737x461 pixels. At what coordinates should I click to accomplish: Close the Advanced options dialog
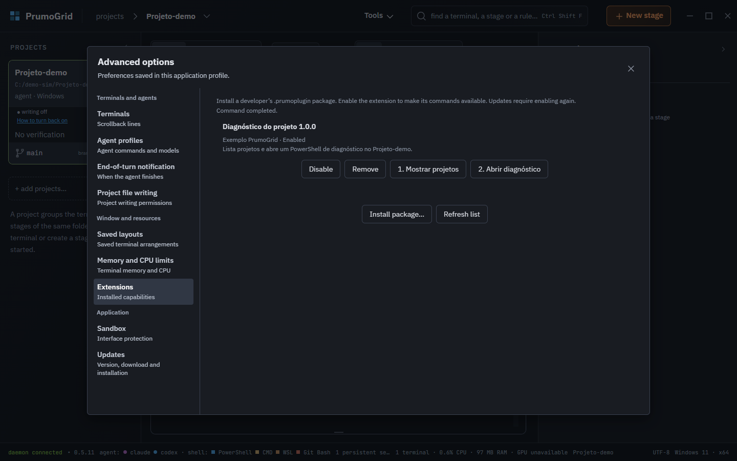pyautogui.click(x=631, y=69)
